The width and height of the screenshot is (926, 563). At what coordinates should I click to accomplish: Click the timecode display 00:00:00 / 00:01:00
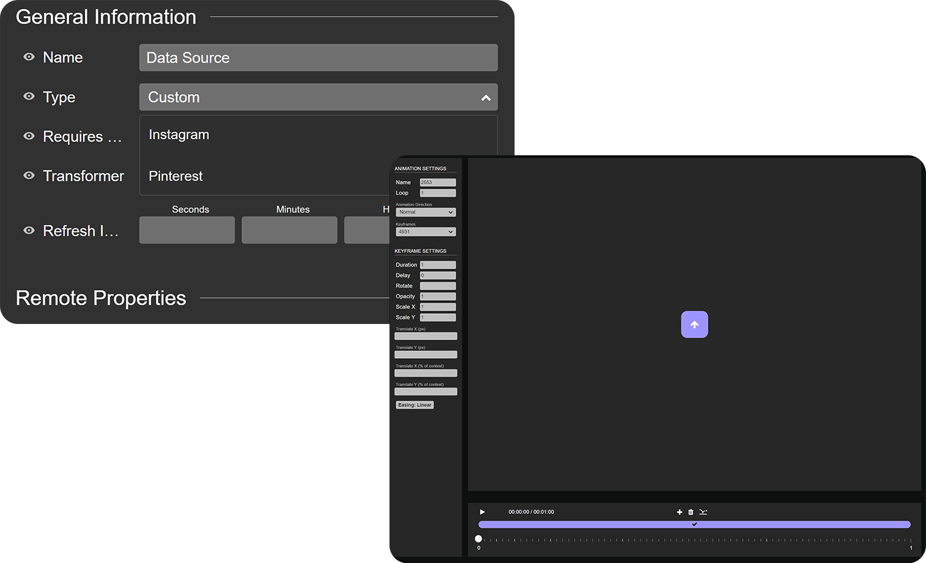pyautogui.click(x=531, y=511)
